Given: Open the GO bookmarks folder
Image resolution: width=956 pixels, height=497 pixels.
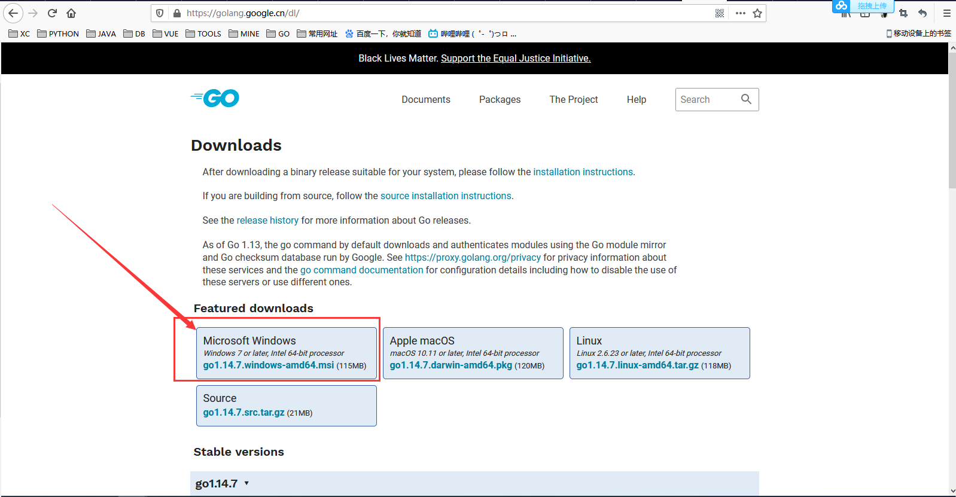Looking at the screenshot, I should 278,33.
